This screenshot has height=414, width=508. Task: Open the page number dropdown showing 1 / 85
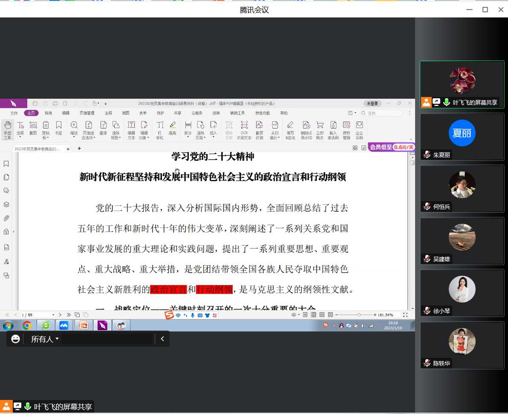tap(53, 315)
